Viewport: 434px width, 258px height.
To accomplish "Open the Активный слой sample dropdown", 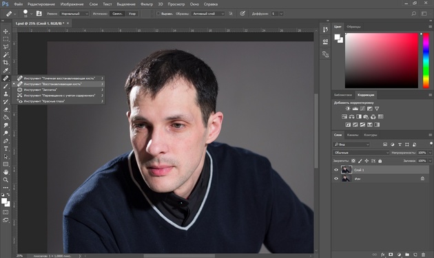I will tap(208, 14).
